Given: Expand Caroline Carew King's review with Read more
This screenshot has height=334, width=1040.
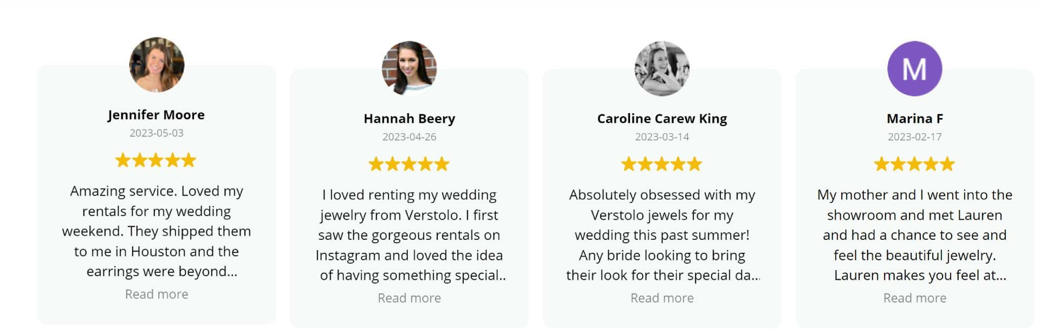Looking at the screenshot, I should pyautogui.click(x=662, y=298).
